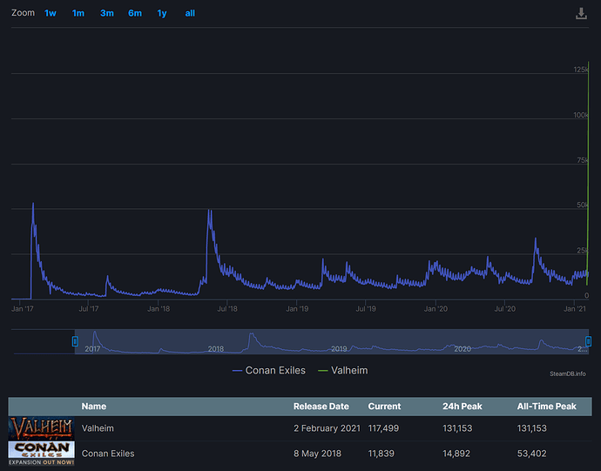Sort table by Current column header
601x471 pixels.
point(384,407)
